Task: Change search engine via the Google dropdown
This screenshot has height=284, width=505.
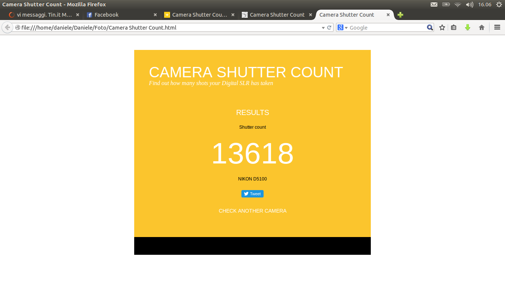Action: tap(342, 27)
